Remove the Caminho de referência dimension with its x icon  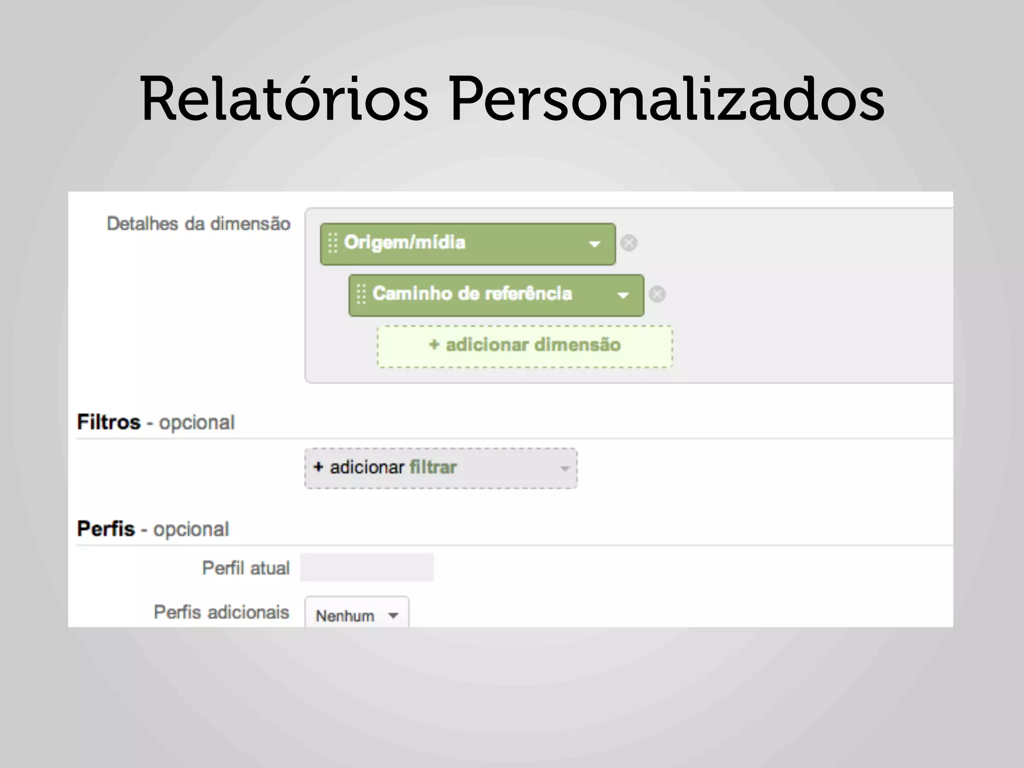(x=657, y=294)
